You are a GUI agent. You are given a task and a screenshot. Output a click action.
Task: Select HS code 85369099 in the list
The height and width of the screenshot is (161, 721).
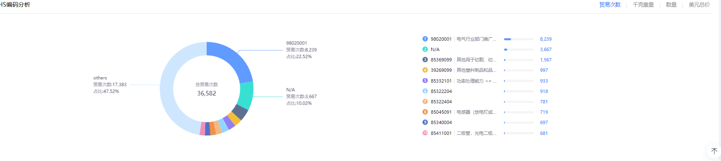tap(441, 60)
